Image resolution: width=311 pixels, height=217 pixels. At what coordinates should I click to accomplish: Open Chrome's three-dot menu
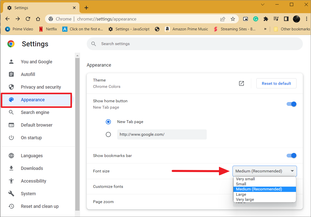(306, 19)
